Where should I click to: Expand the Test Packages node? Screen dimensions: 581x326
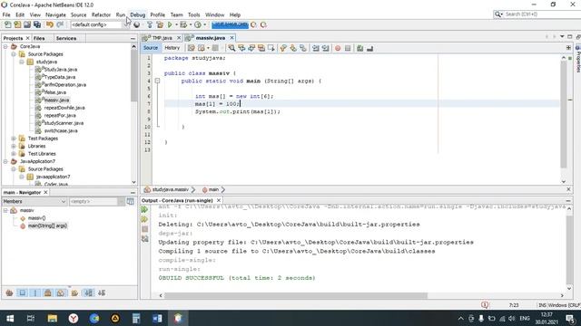pyautogui.click(x=14, y=139)
